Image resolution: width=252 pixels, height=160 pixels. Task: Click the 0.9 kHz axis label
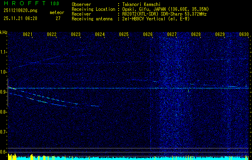(x=3, y=92)
